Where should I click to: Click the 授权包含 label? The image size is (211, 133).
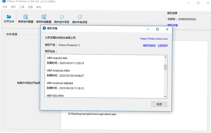click(x=51, y=51)
